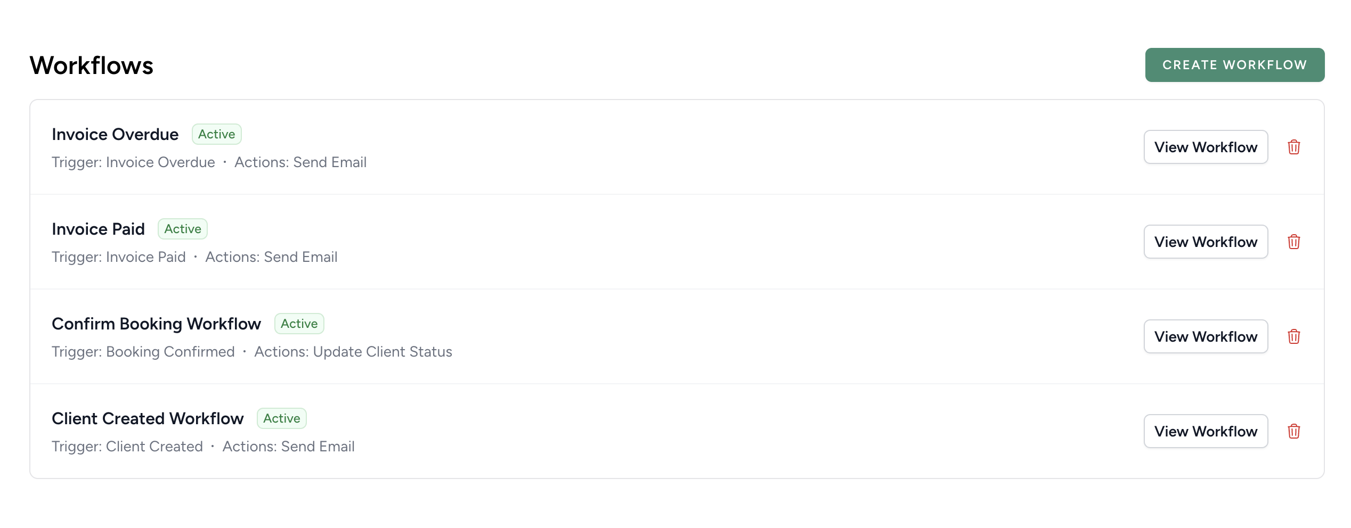The width and height of the screenshot is (1351, 528).
Task: Select the Client Created Workflow title
Action: (148, 418)
